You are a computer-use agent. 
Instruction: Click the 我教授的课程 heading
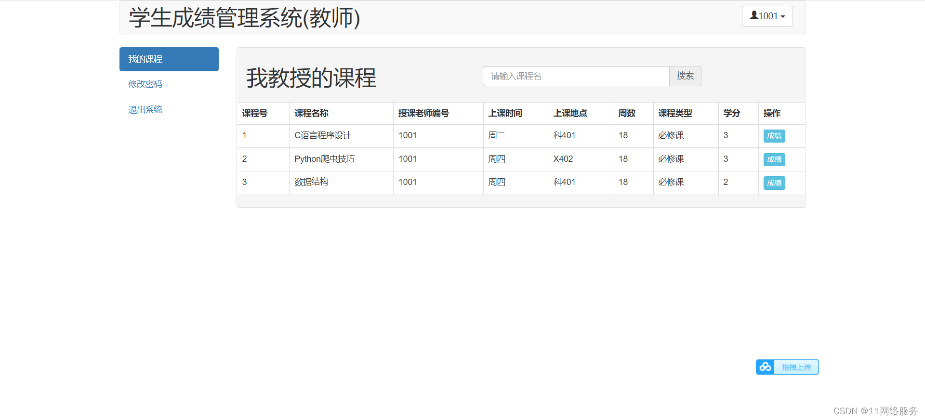(x=311, y=78)
